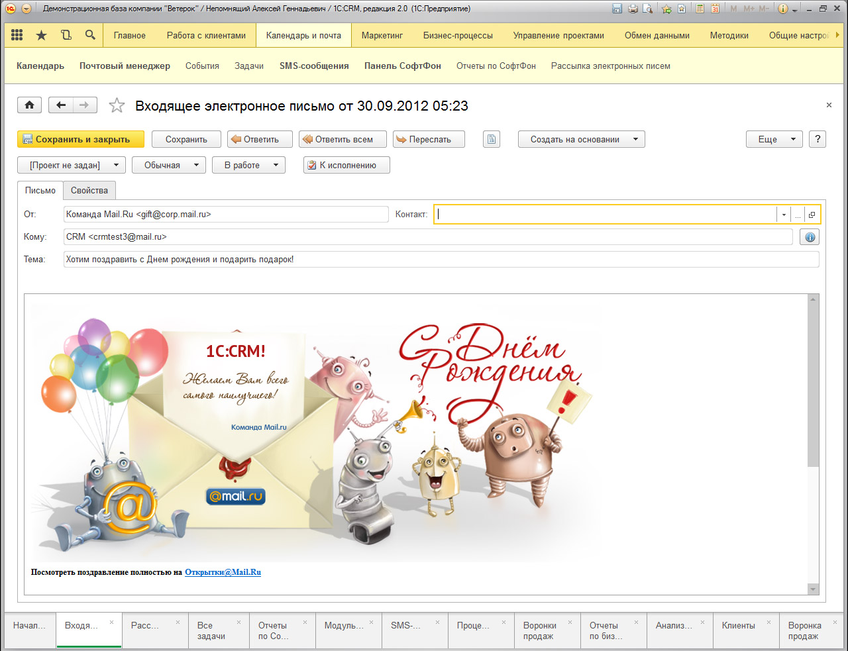Open the Главное section

click(130, 35)
